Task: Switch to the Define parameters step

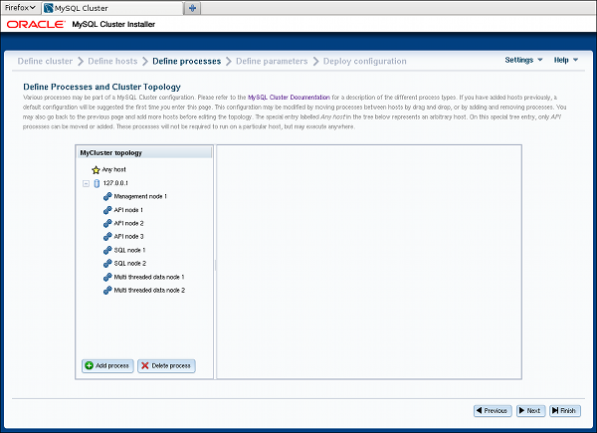Action: pos(272,62)
